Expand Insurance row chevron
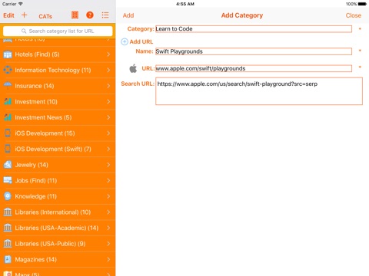The height and width of the screenshot is (276, 369). click(108, 86)
